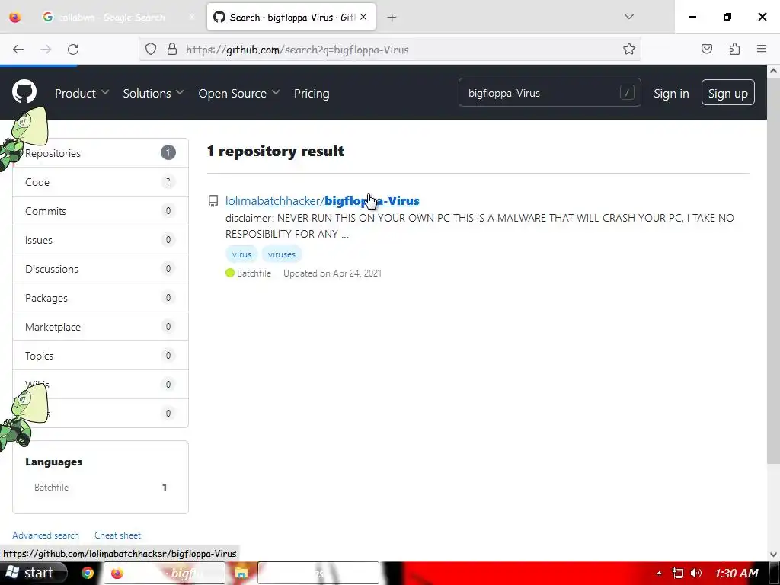Select the Topics filter

101,355
